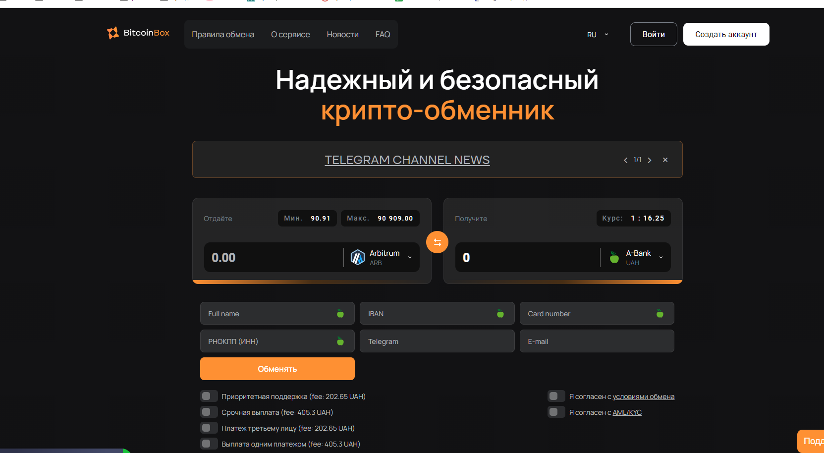
Task: Click the apple icon in IBAN field
Action: pos(500,314)
